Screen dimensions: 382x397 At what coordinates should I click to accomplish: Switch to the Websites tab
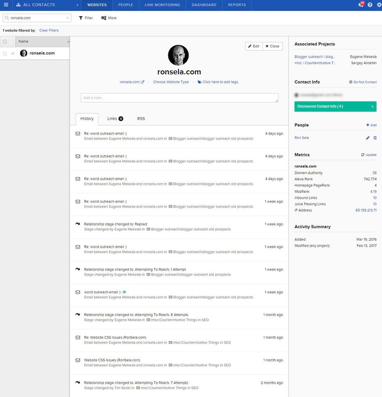tap(97, 5)
